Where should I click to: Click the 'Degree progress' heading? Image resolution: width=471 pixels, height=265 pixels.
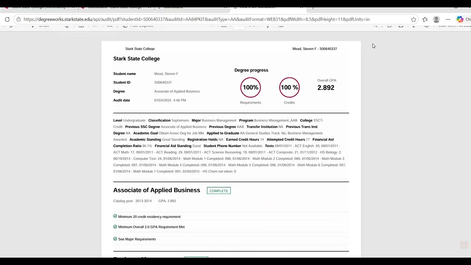(x=251, y=70)
